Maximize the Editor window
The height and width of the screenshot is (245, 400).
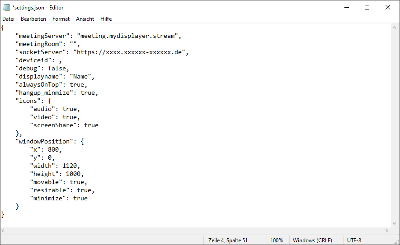point(367,7)
